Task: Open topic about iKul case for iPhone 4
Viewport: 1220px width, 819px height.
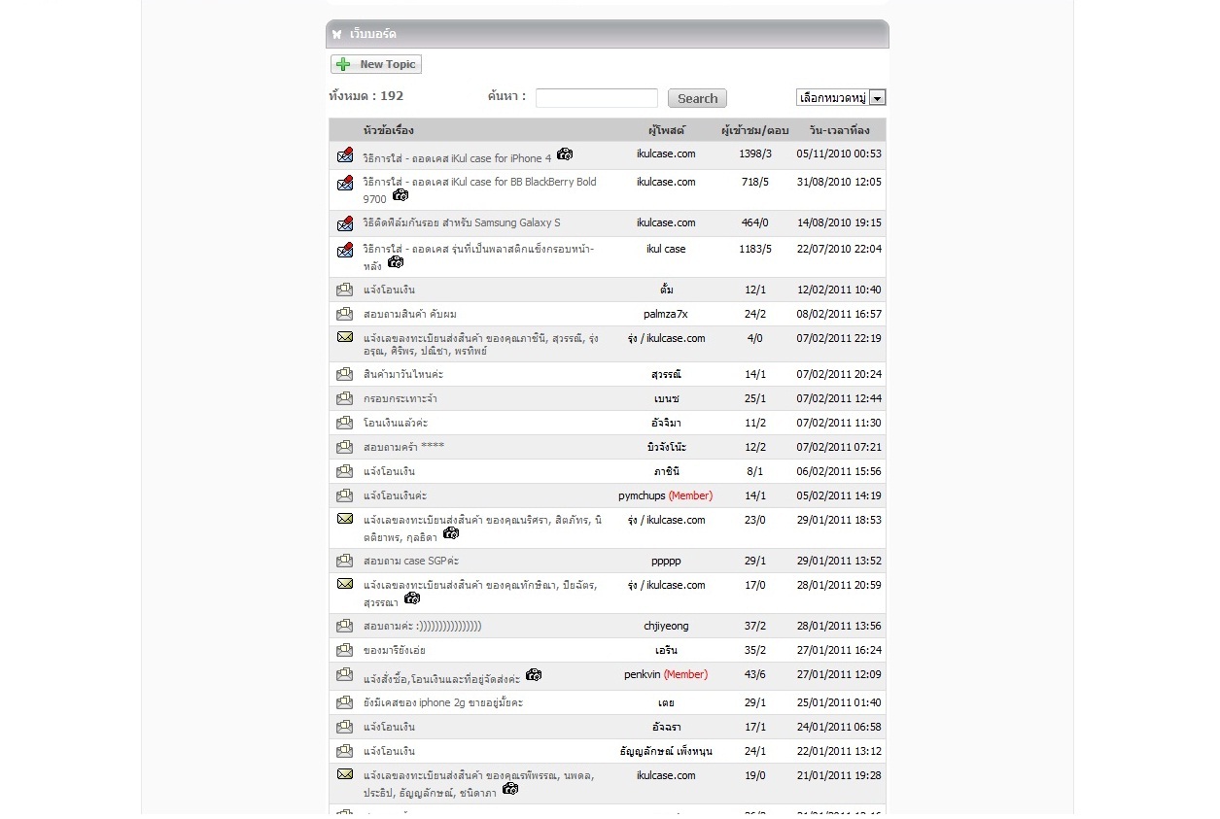Action: tap(456, 158)
